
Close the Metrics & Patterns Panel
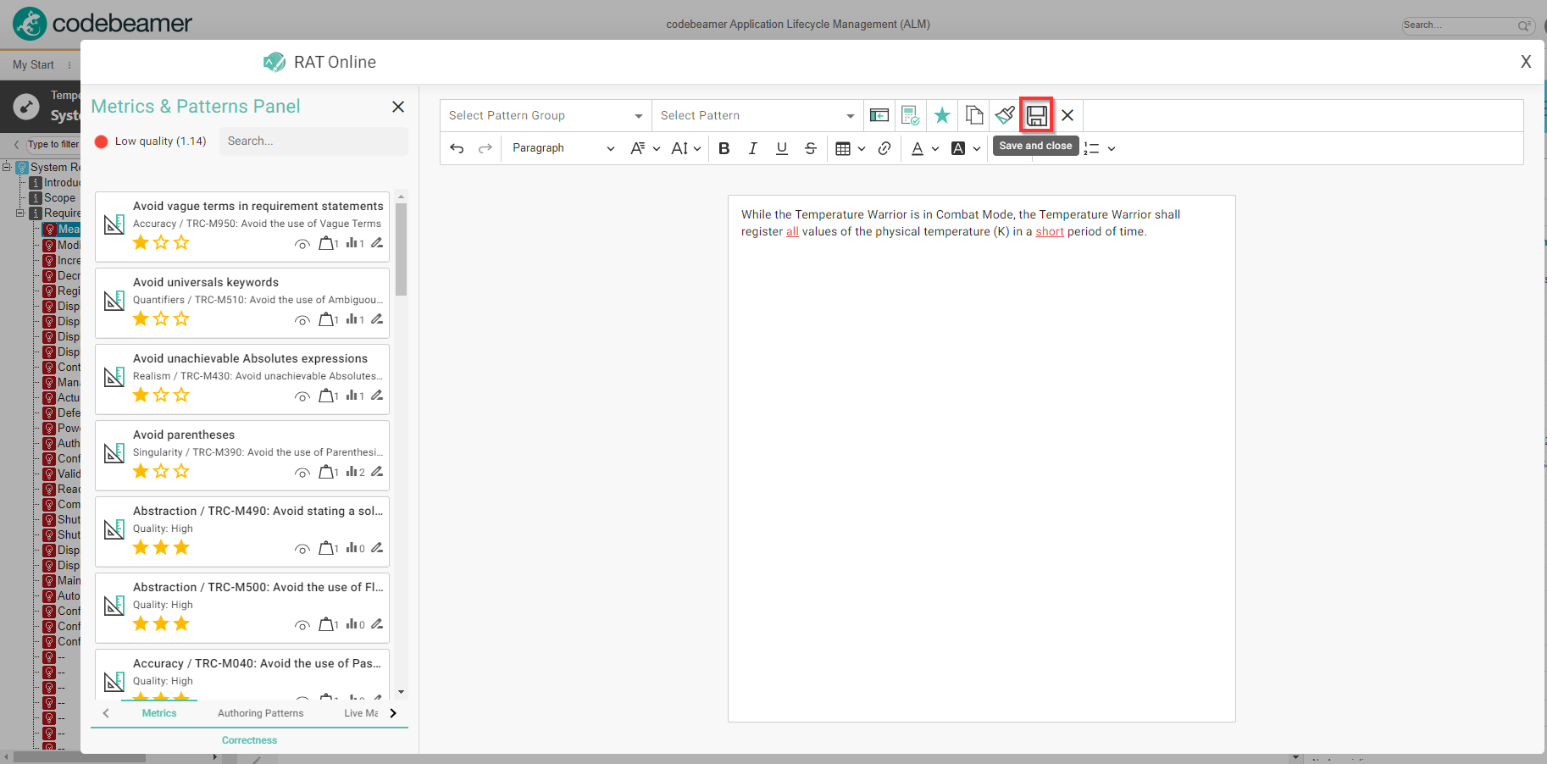pyautogui.click(x=398, y=107)
